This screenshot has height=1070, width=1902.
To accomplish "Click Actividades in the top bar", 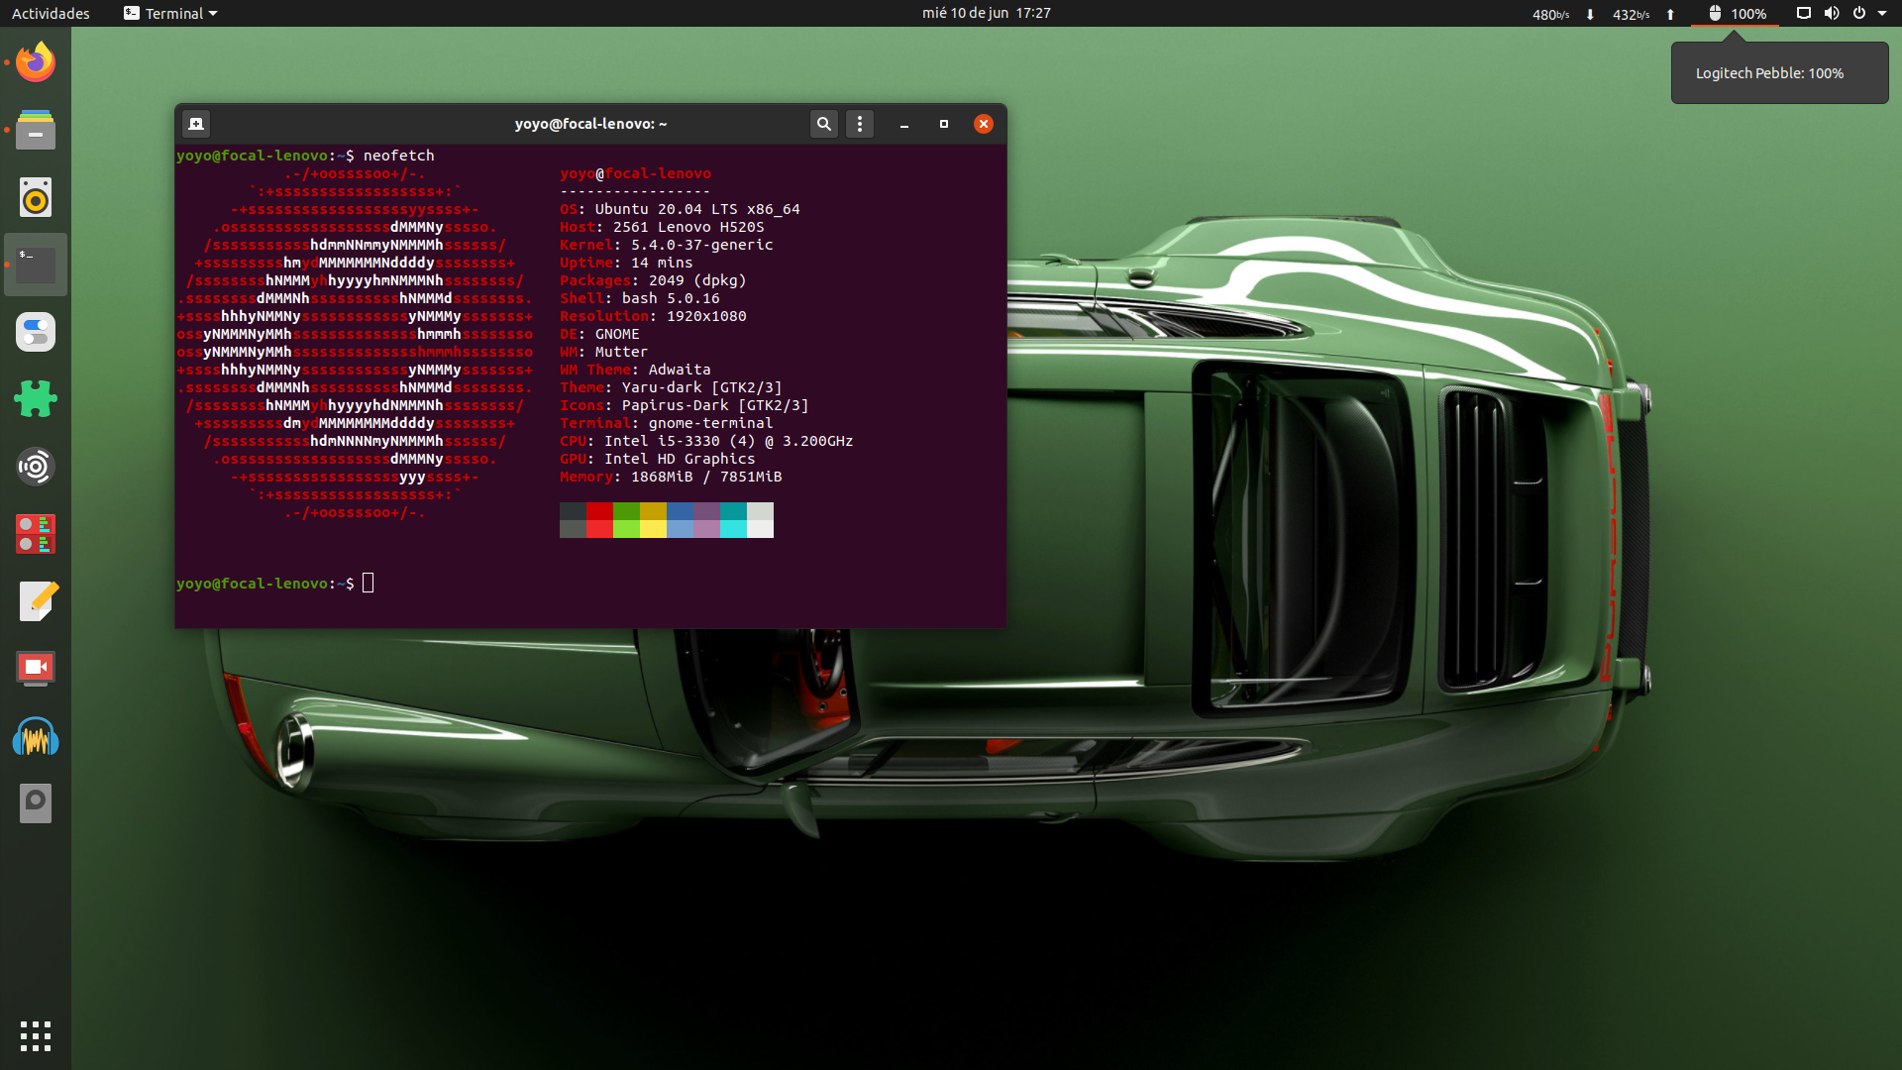I will (51, 13).
